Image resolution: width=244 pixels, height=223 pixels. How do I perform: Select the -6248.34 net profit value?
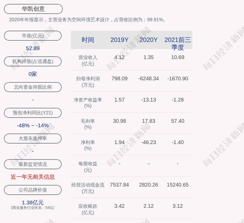click(148, 78)
